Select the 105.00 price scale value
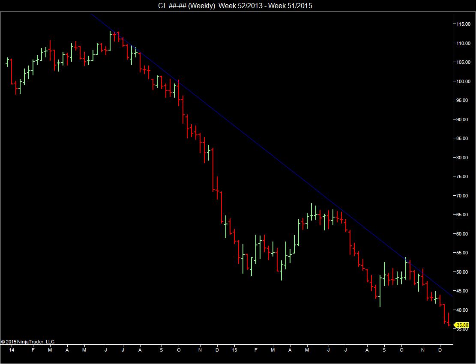This screenshot has height=364, width=476. 464,62
